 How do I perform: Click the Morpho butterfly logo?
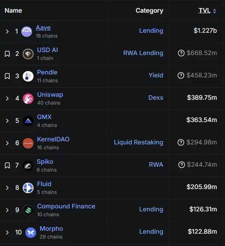pos(31,233)
